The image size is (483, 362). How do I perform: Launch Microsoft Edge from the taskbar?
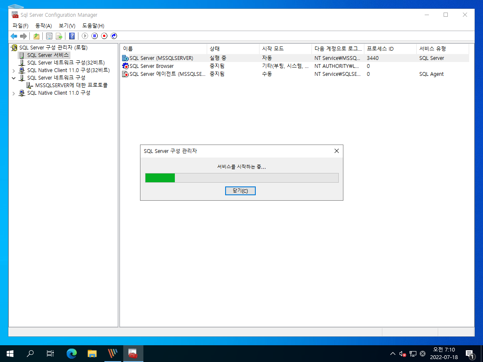(71, 354)
